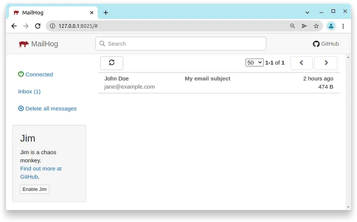Click the Enable Jim button
The image size is (357, 222).
(x=35, y=189)
